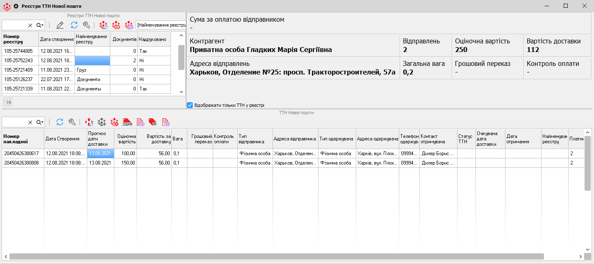
Task: Open wrench settings in the TTN toolbar
Action: [72, 122]
